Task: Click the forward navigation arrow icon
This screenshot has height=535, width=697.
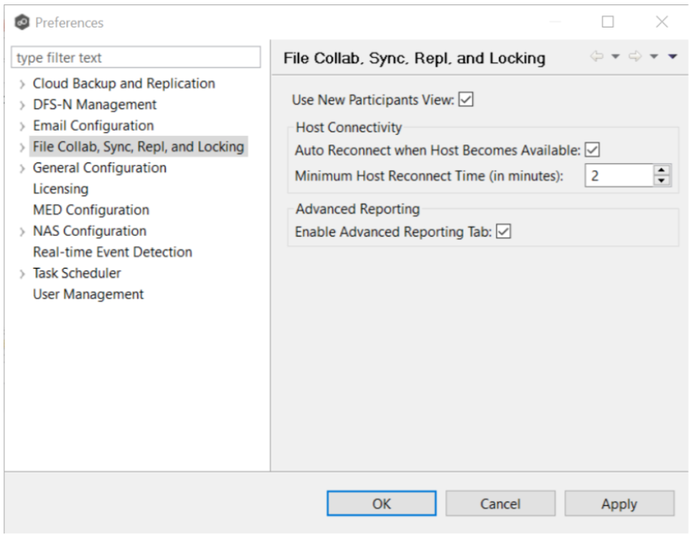Action: click(635, 57)
